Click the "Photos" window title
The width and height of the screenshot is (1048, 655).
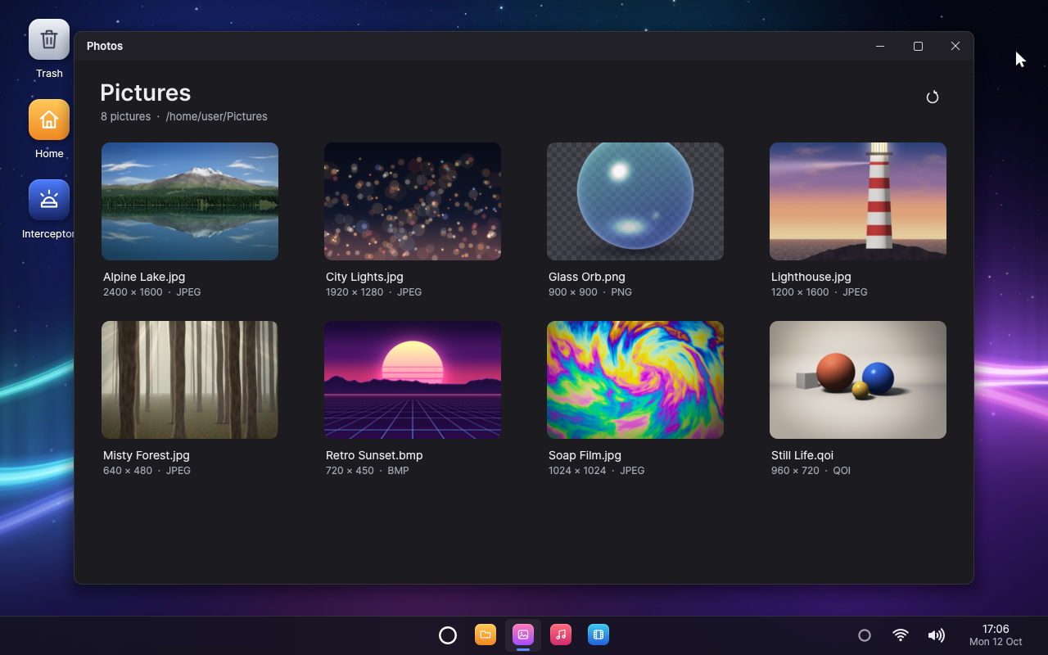point(105,46)
